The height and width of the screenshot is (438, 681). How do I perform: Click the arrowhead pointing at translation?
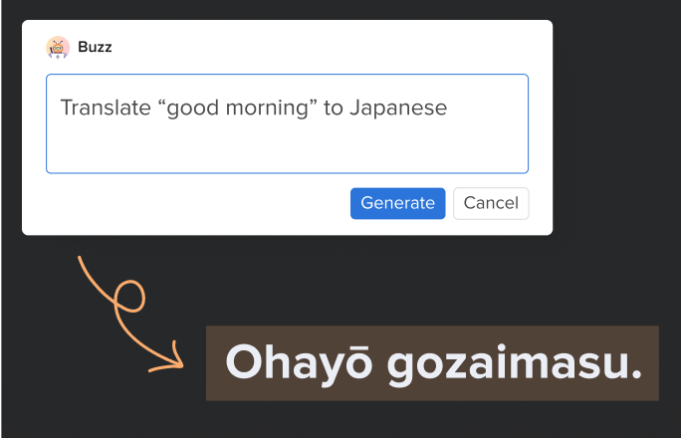click(173, 358)
